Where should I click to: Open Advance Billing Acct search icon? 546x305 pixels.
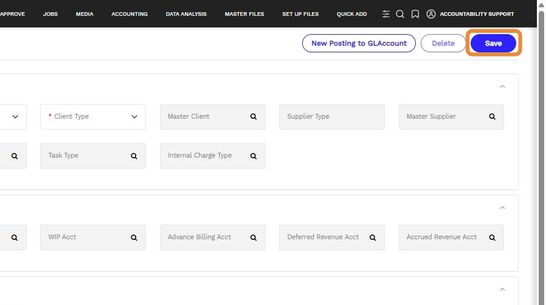[254, 237]
